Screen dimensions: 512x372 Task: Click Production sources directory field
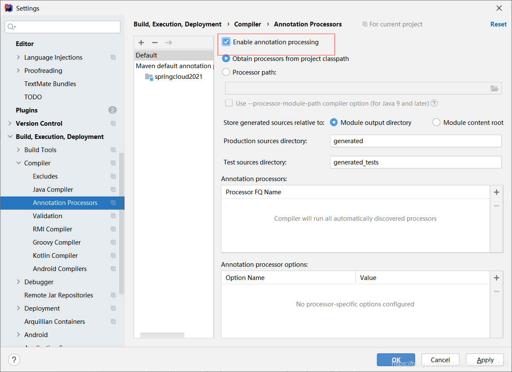click(x=416, y=141)
